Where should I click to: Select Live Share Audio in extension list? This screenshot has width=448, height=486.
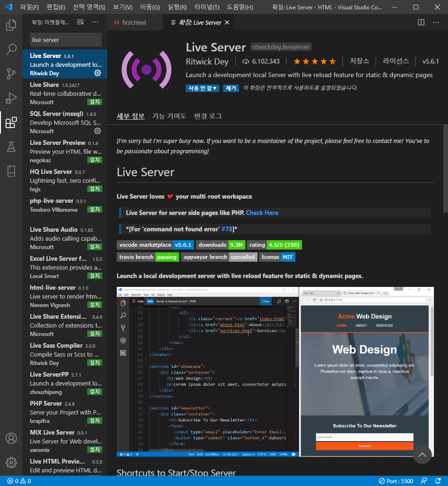point(65,238)
